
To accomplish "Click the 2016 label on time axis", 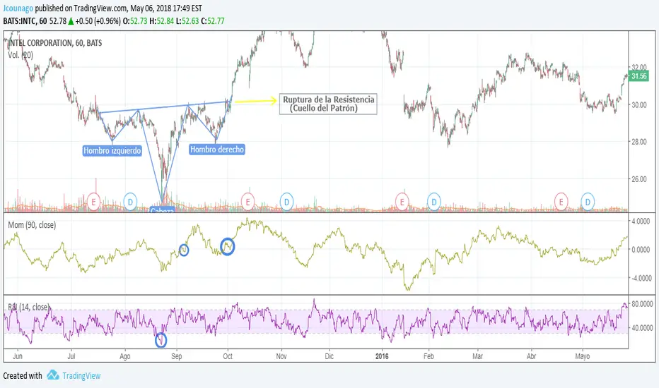I will [382, 356].
